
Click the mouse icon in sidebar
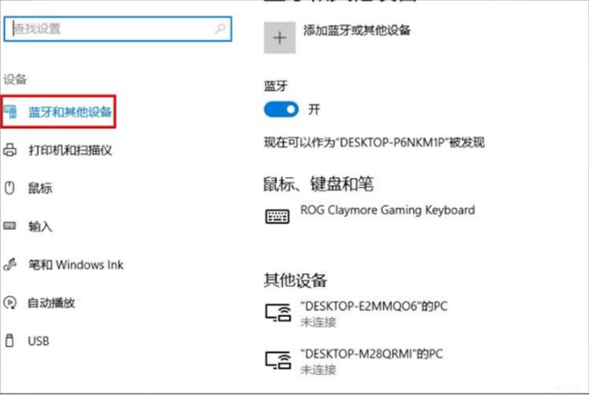9,188
